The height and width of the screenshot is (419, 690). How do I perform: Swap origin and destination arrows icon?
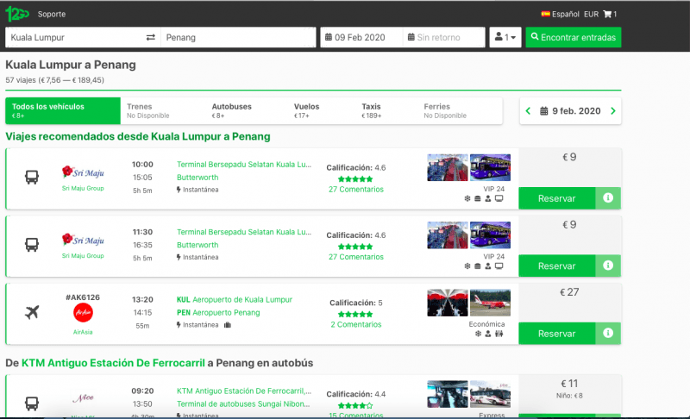coord(150,37)
